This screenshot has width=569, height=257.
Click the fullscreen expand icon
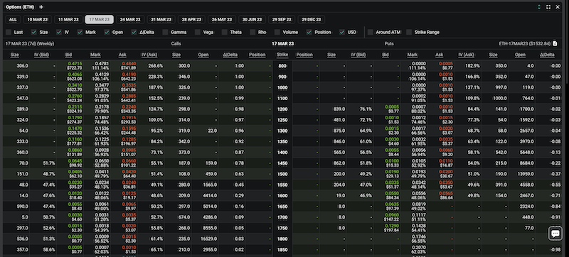[x=548, y=7]
